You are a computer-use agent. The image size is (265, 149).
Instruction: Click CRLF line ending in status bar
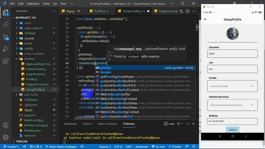[x=129, y=147]
